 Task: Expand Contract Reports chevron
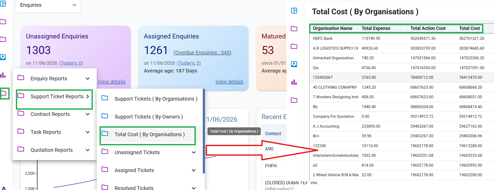88,114
